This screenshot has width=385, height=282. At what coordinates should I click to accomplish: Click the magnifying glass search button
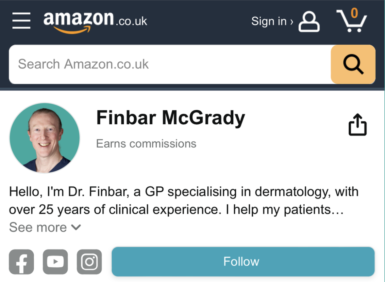pyautogui.click(x=353, y=64)
